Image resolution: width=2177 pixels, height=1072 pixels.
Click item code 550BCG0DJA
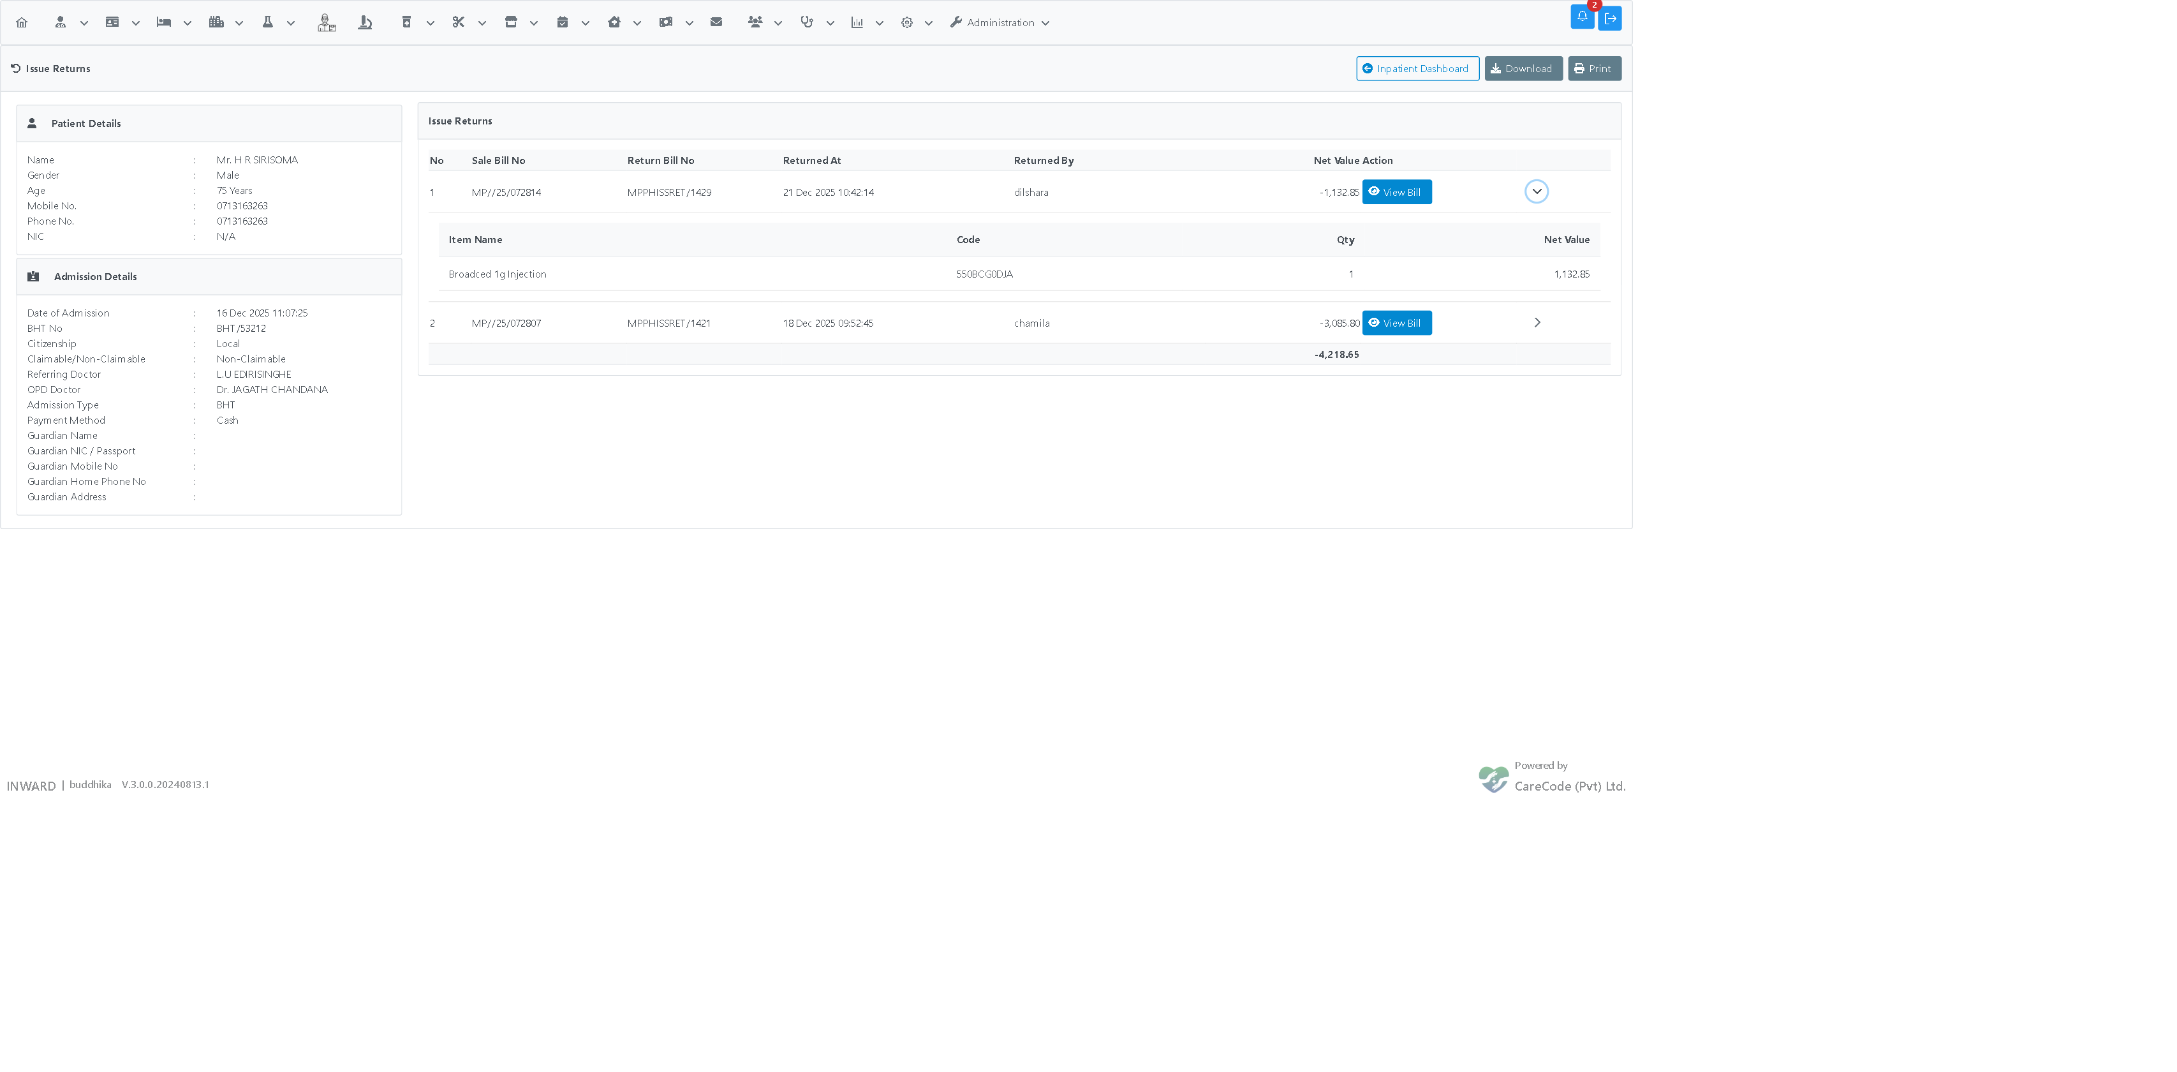coord(985,275)
